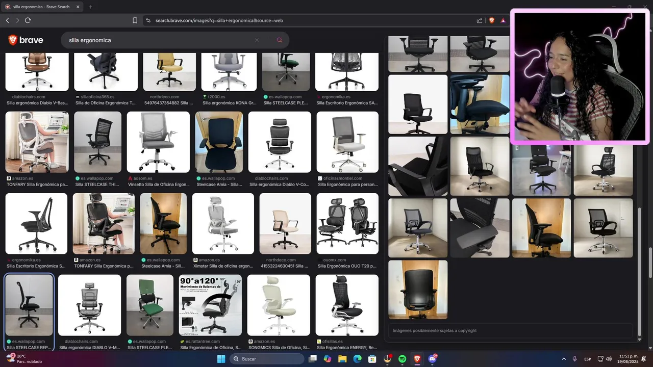The width and height of the screenshot is (653, 367).
Task: Open Ximstar Silla de oficina image
Action: point(223,223)
